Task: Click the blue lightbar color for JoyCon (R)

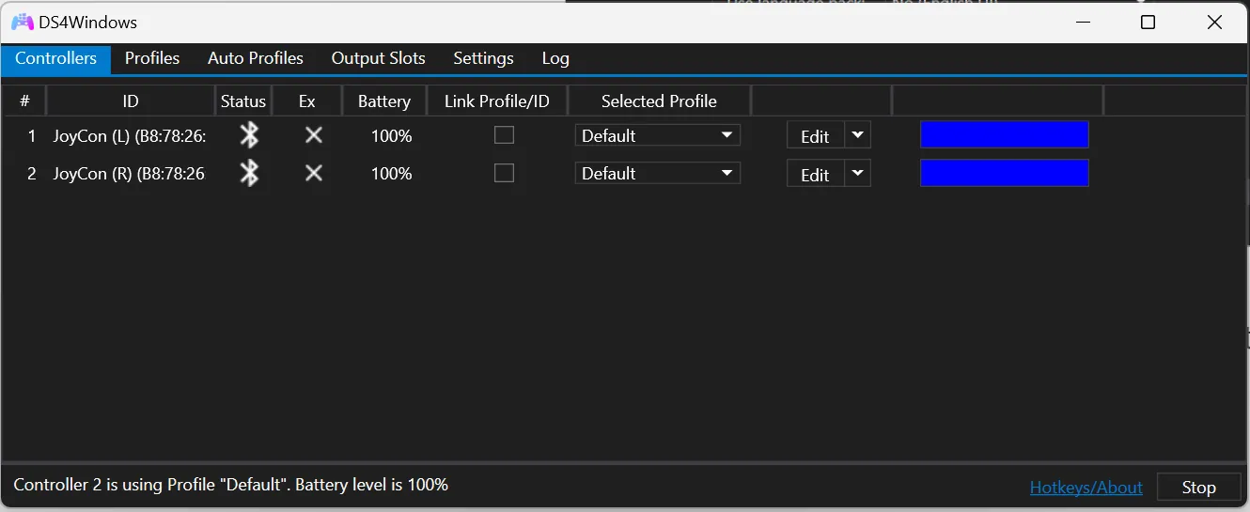Action: click(1005, 173)
